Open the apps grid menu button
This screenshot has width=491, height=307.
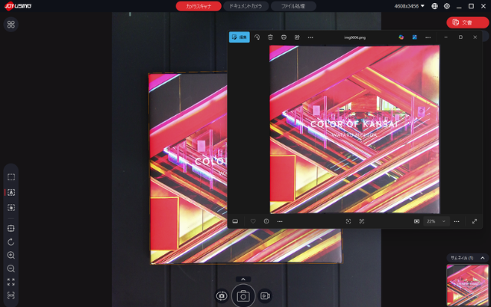11,25
